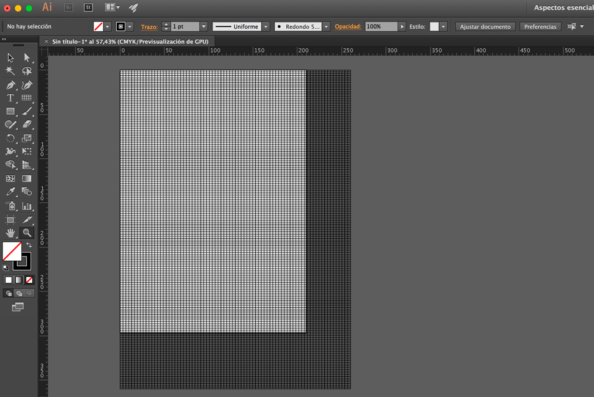Activate the Hand tool
This screenshot has width=594, height=397.
10,233
